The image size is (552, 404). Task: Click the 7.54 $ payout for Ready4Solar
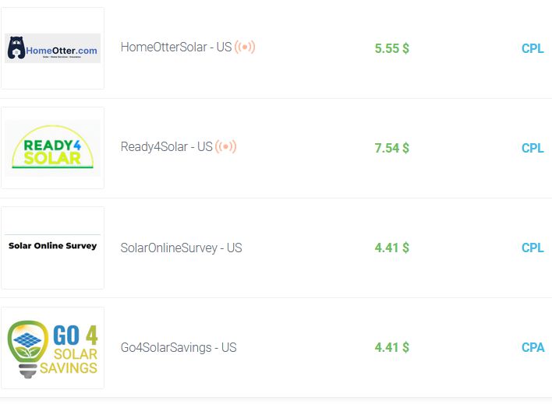click(391, 148)
